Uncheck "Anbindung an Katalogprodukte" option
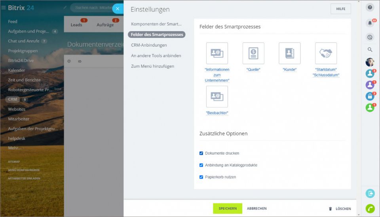Screen dimensions: 380x217 [x=201, y=165]
